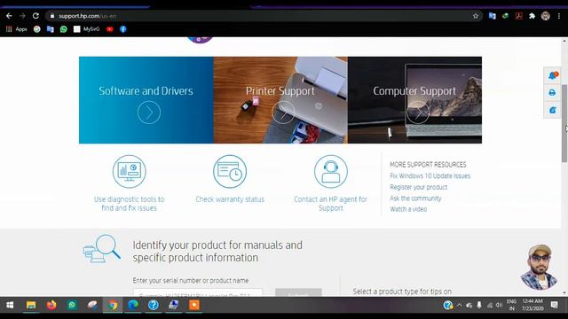The height and width of the screenshot is (319, 568).
Task: Click the browser forward arrow
Action: (22, 16)
